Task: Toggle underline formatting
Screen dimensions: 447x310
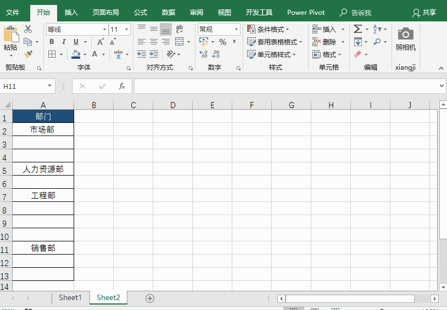Action: pos(76,42)
